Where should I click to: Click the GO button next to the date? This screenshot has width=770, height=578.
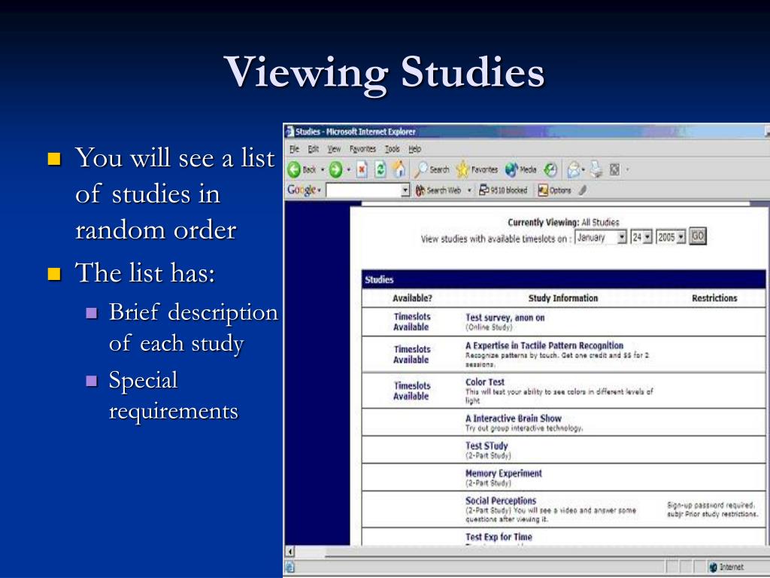(697, 237)
